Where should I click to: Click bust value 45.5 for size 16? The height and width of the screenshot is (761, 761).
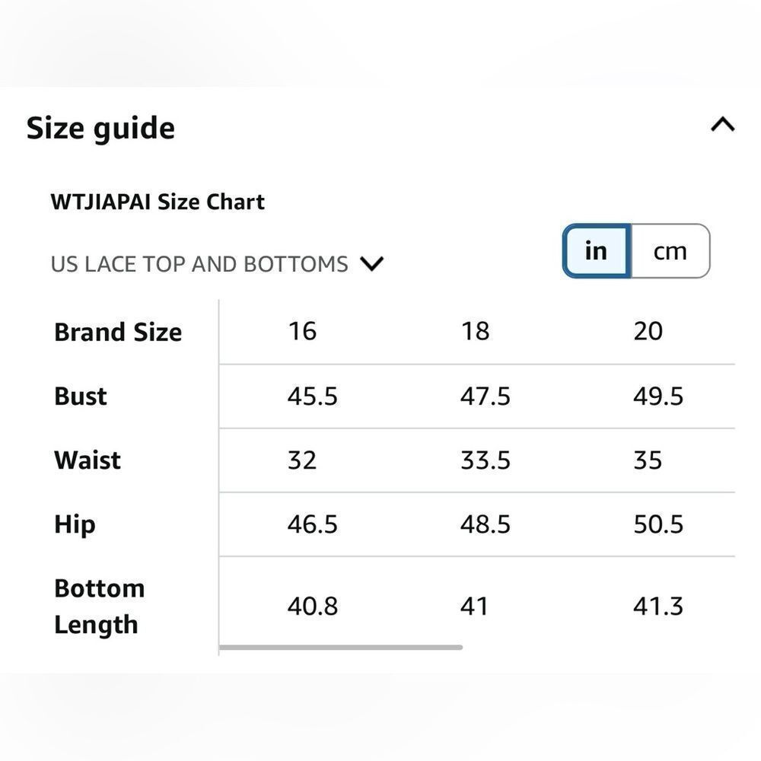pyautogui.click(x=312, y=396)
